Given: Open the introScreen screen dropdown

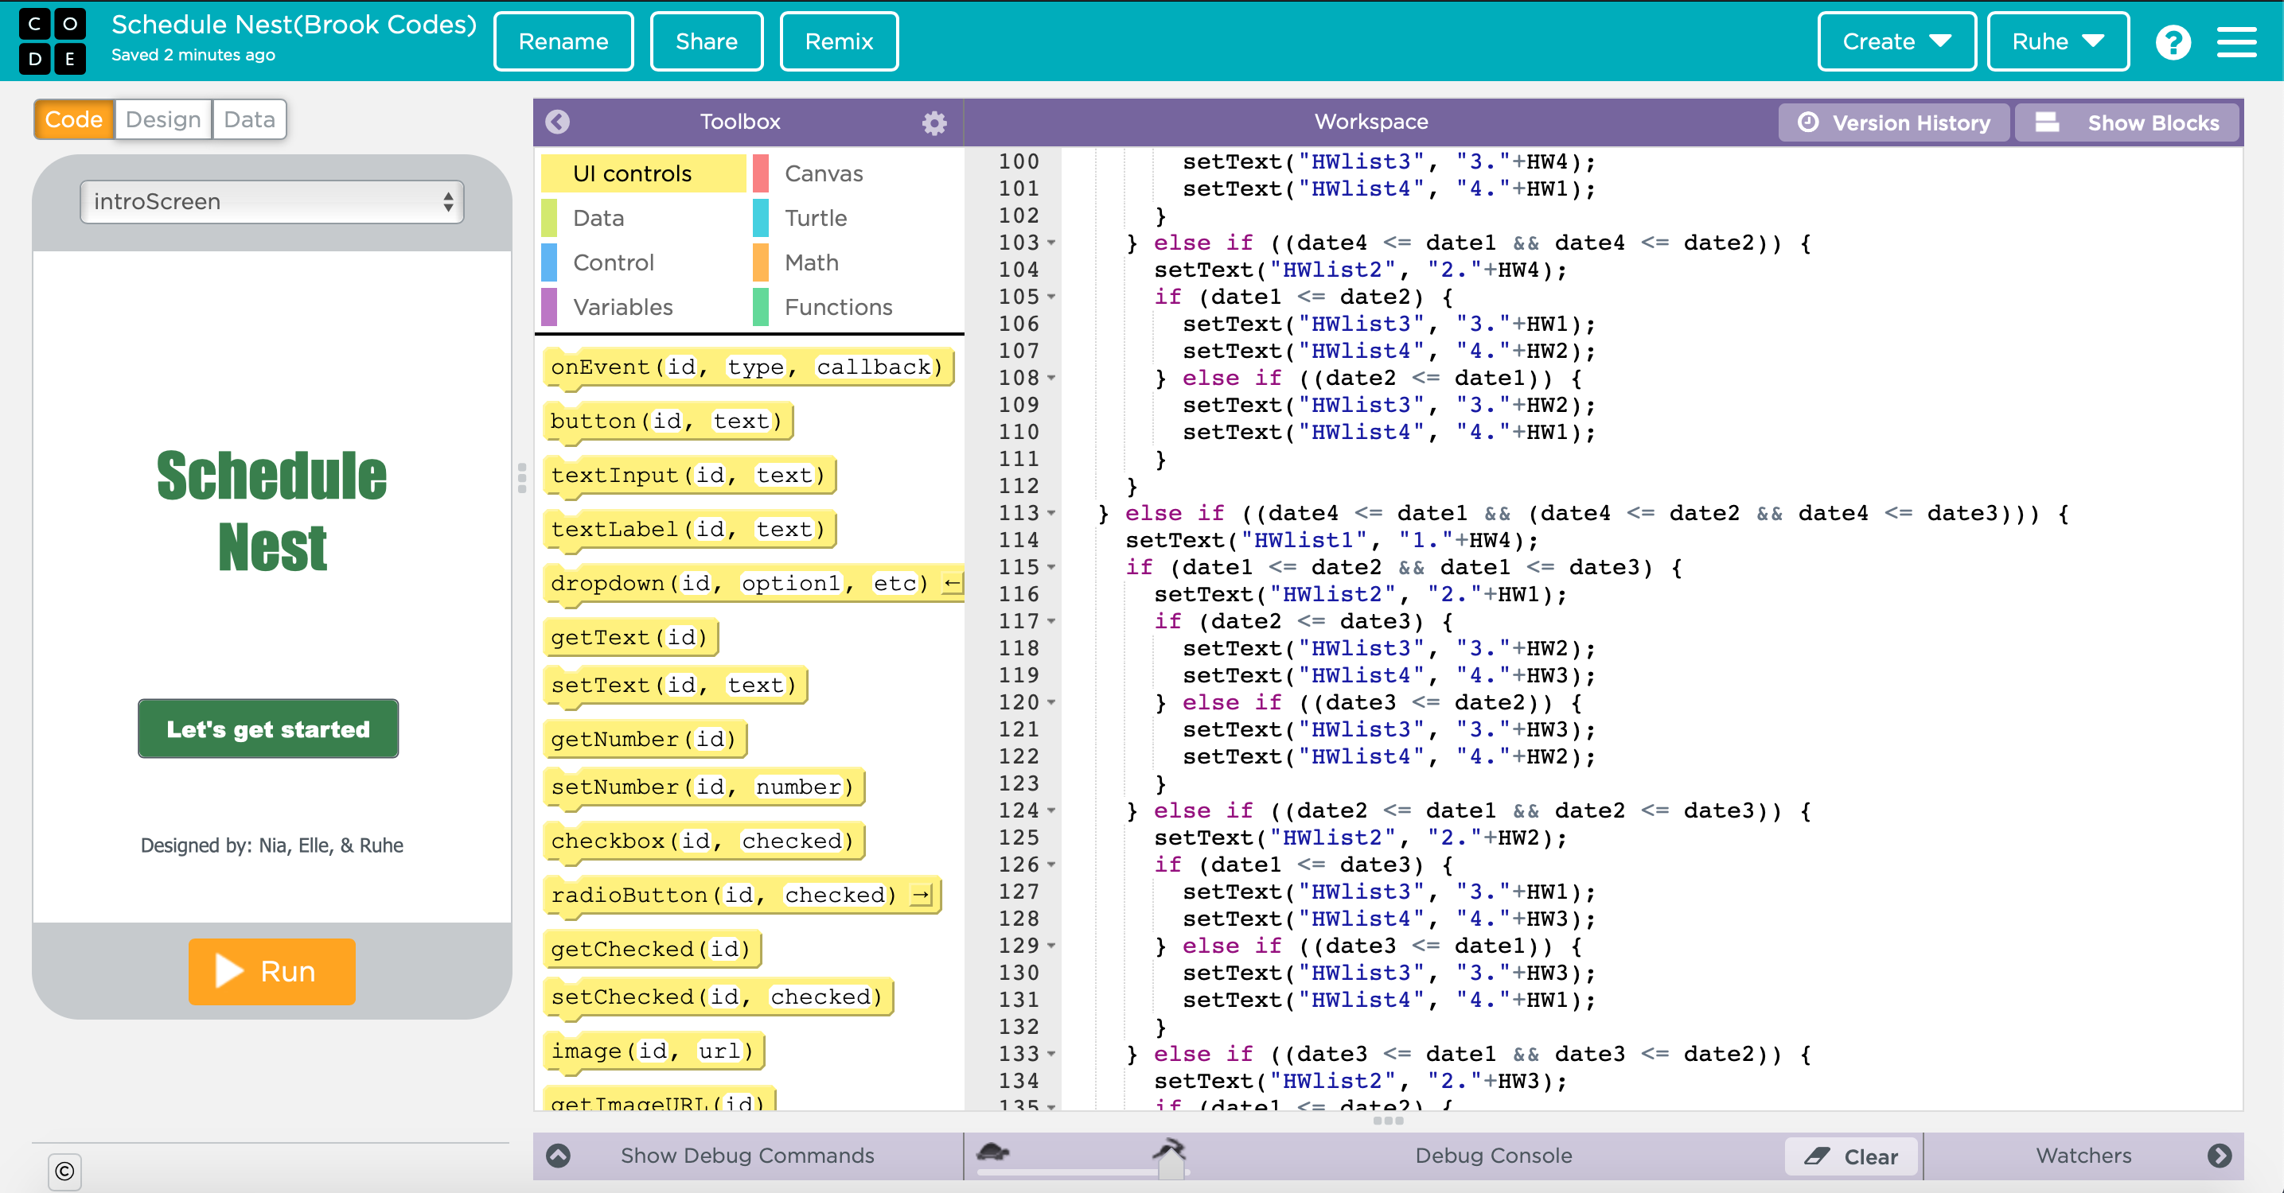Looking at the screenshot, I should [x=271, y=202].
